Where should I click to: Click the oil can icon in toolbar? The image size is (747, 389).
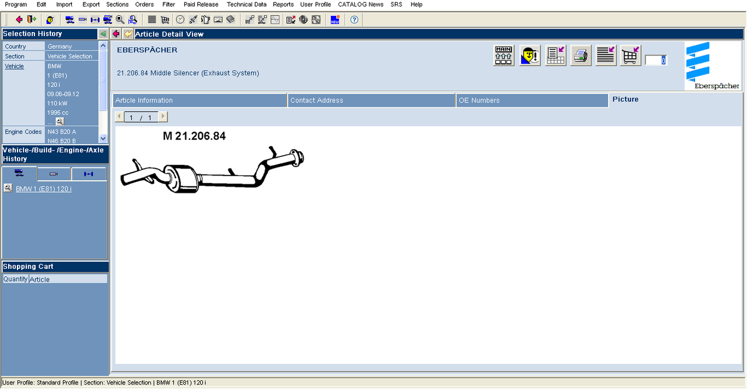pos(205,19)
